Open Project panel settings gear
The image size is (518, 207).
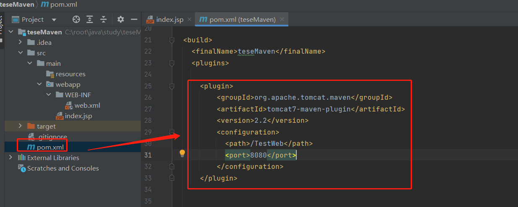121,19
